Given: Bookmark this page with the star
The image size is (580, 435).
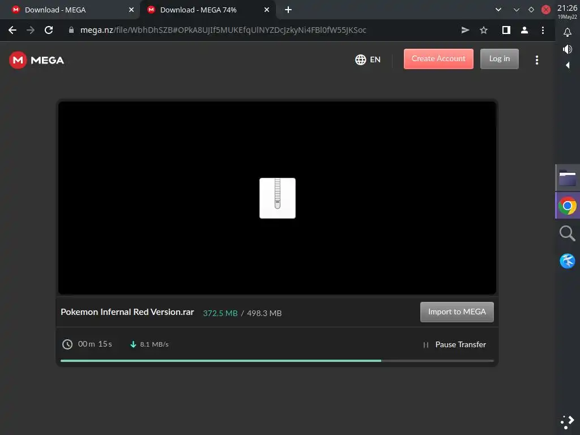Looking at the screenshot, I should pos(484,30).
